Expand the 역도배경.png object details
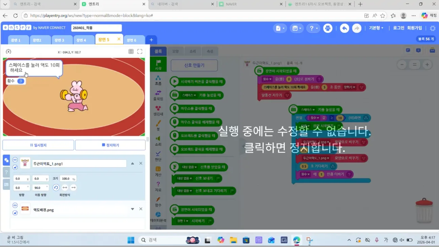Screen dimensions: 439x247 132,209
